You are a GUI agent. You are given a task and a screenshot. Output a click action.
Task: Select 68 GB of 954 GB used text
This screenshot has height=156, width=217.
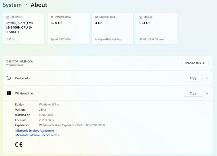coord(152,39)
